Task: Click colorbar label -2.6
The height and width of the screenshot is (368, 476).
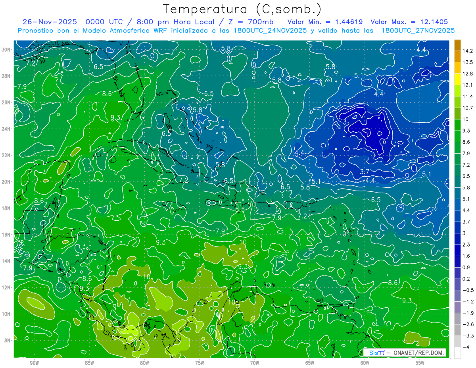Action: pos(468,324)
